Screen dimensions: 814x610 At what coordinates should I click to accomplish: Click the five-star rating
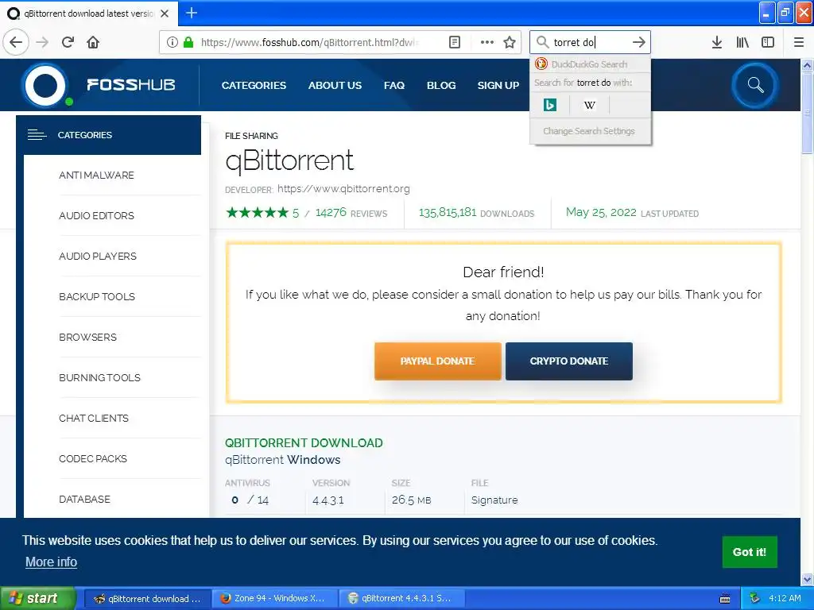pos(257,213)
